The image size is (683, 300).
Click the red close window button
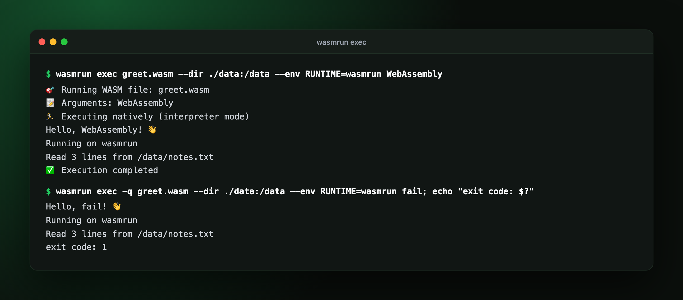(x=42, y=42)
